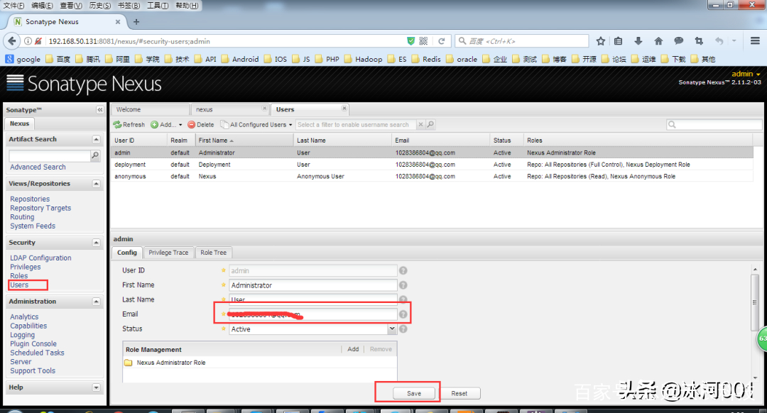Image resolution: width=767 pixels, height=413 pixels.
Task: Open the Support Tools link
Action: click(x=33, y=371)
